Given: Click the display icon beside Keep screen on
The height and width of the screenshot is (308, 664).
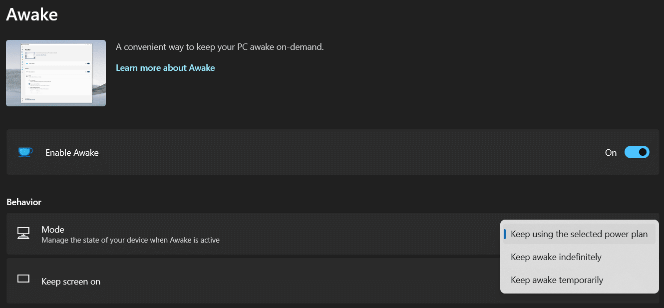Looking at the screenshot, I should coord(23,279).
